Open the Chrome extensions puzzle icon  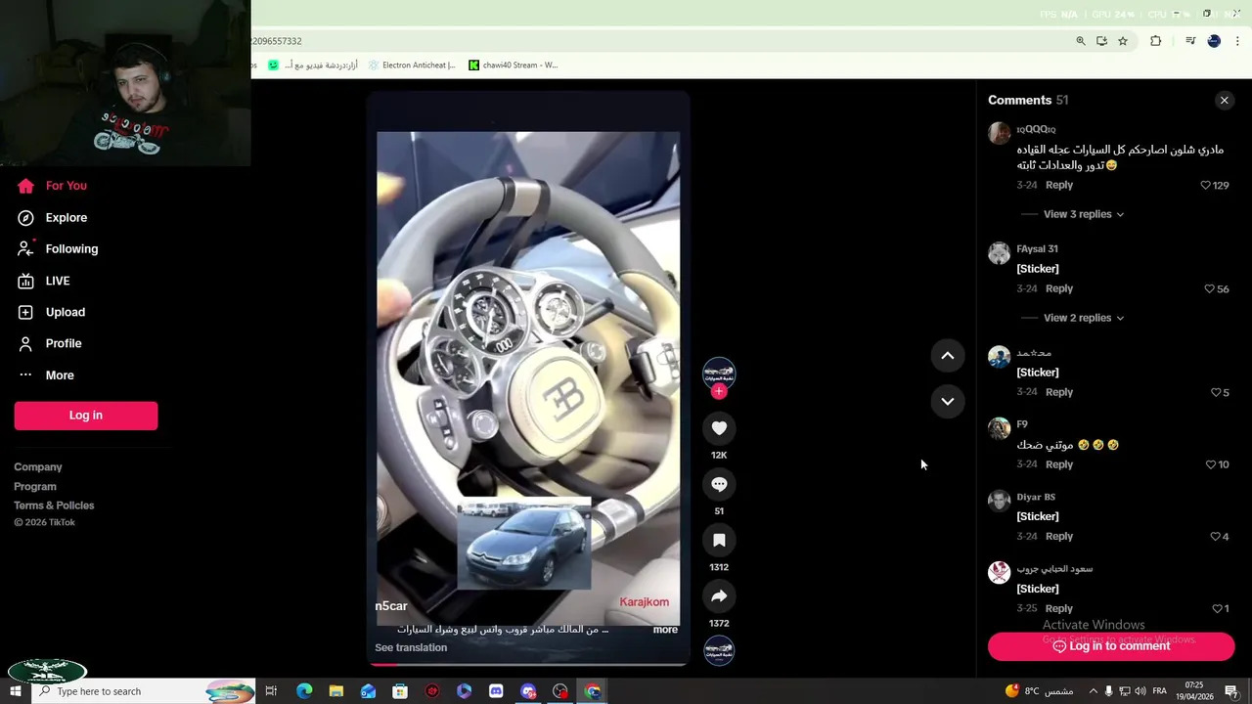click(x=1155, y=41)
